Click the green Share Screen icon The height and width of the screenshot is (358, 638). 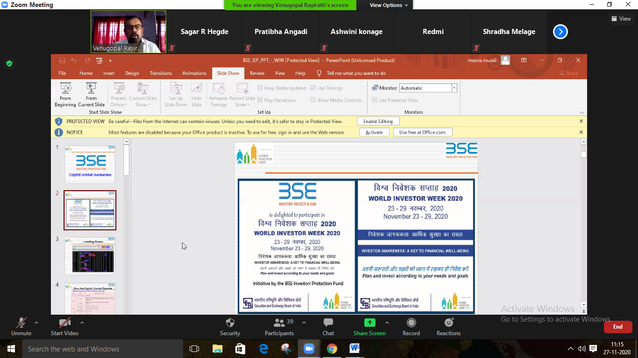pyautogui.click(x=369, y=323)
